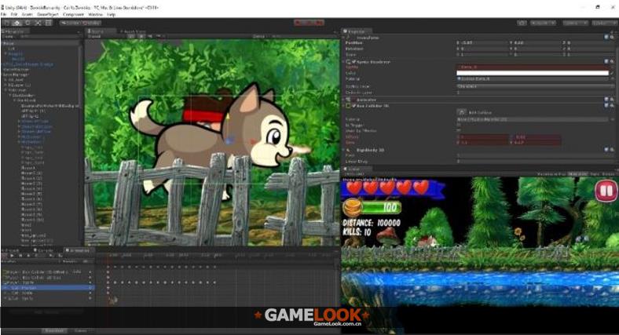
Task: Open the Assets menu
Action: pyautogui.click(x=27, y=14)
